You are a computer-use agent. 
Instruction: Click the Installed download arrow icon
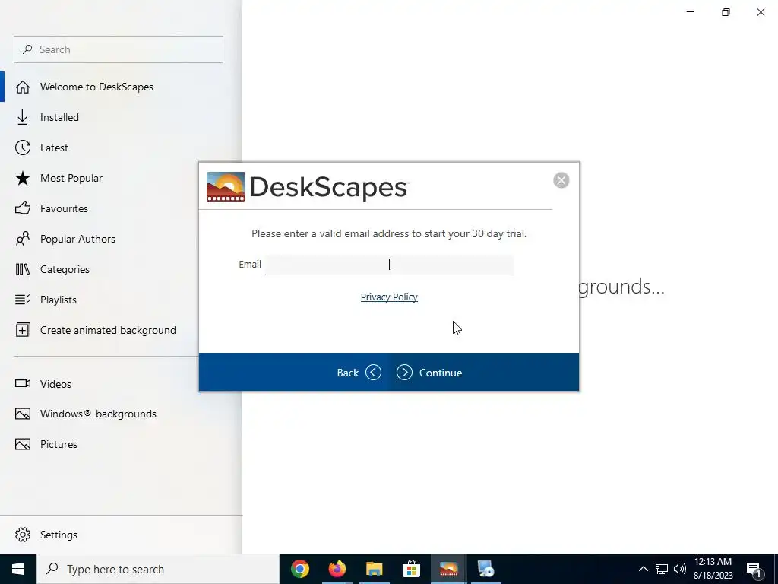click(x=22, y=117)
